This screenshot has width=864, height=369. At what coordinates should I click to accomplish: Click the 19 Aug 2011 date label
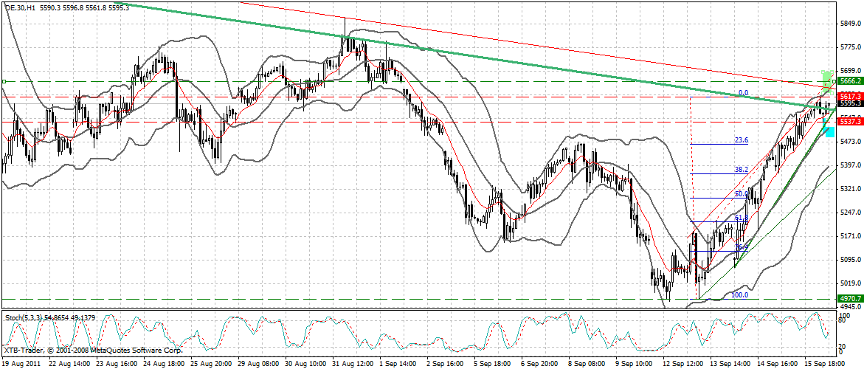coord(21,363)
